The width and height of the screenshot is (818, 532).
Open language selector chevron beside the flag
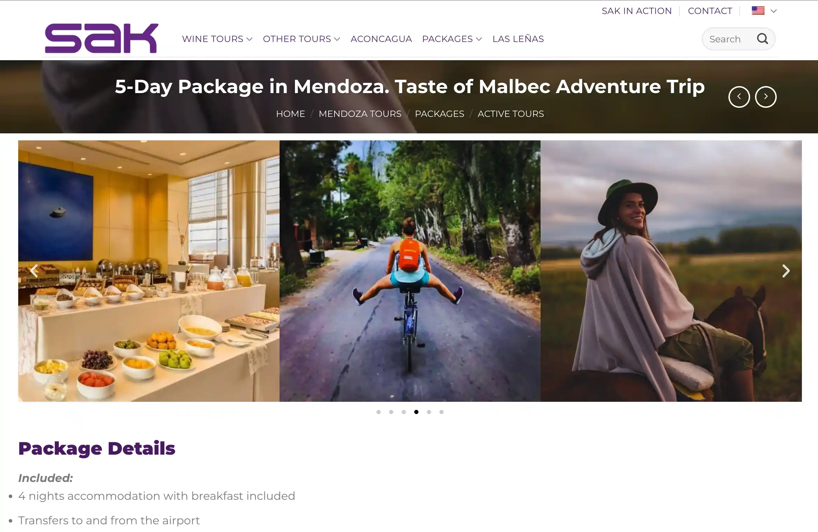[774, 11]
